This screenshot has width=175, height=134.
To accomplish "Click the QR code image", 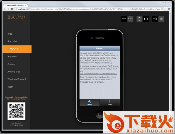I will point(16,111).
